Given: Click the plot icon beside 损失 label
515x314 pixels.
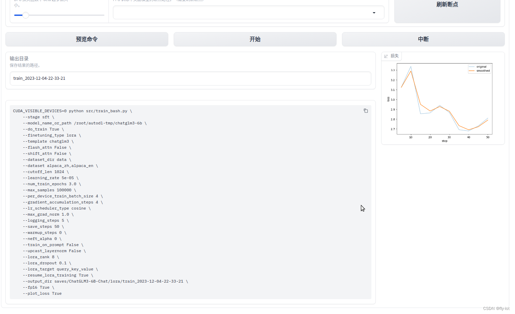Looking at the screenshot, I should pyautogui.click(x=386, y=56).
